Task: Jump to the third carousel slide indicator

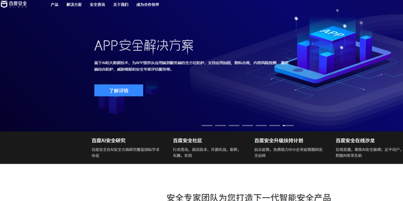Action: (x=234, y=125)
